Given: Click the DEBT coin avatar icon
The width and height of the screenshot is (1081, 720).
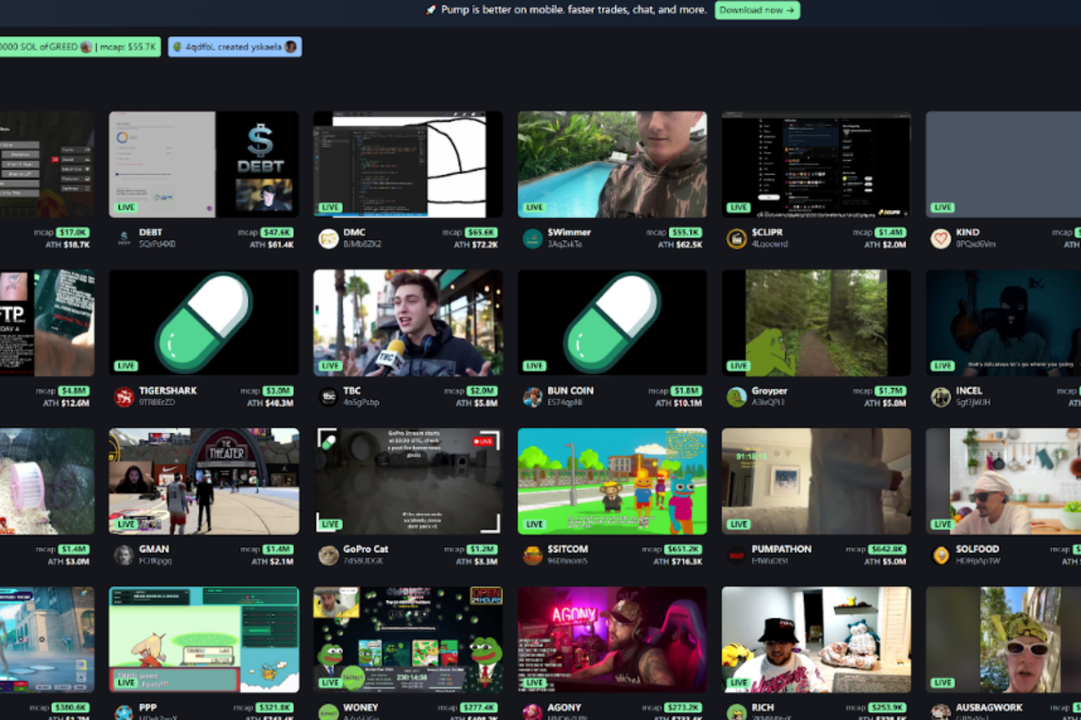Looking at the screenshot, I should pyautogui.click(x=124, y=238).
